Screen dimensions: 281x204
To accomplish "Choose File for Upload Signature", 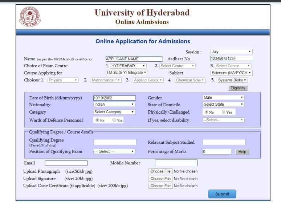I will (x=160, y=179).
